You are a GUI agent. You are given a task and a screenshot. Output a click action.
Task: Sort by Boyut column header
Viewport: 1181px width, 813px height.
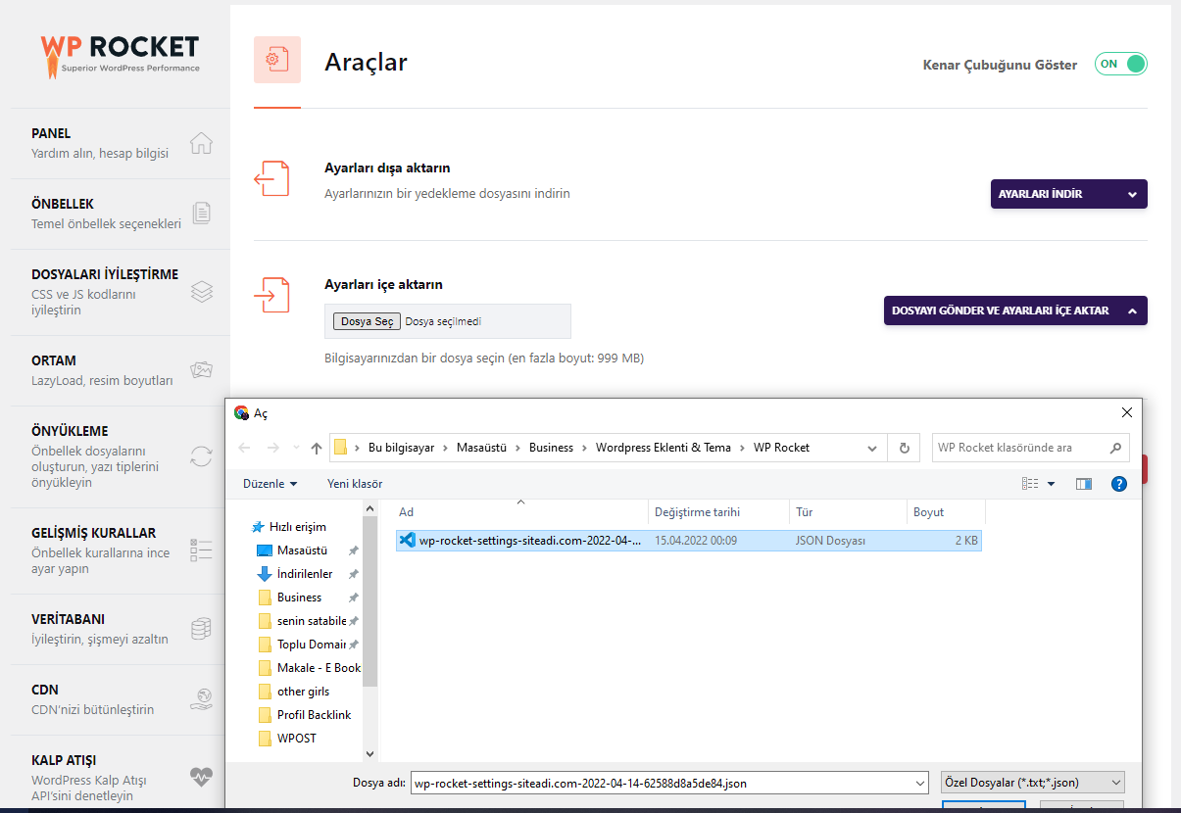[x=946, y=512]
